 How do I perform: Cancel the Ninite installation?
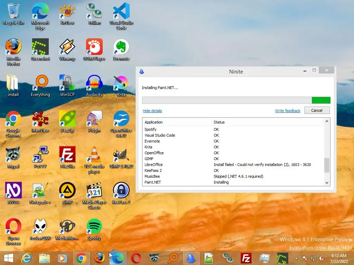(x=317, y=110)
